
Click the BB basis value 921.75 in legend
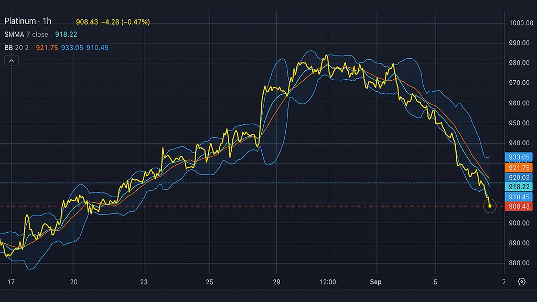point(47,48)
